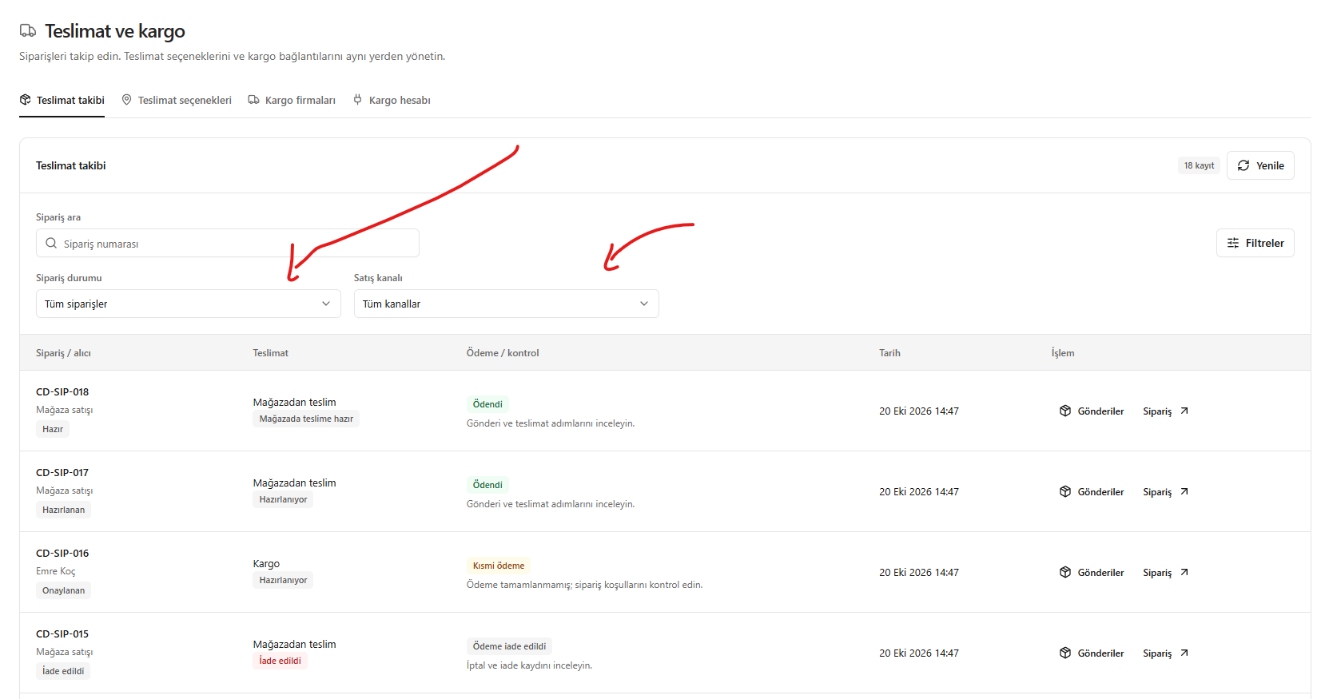Screen dimensions: 1329x699
Task: Click the Teslimat column header
Action: [x=271, y=352]
